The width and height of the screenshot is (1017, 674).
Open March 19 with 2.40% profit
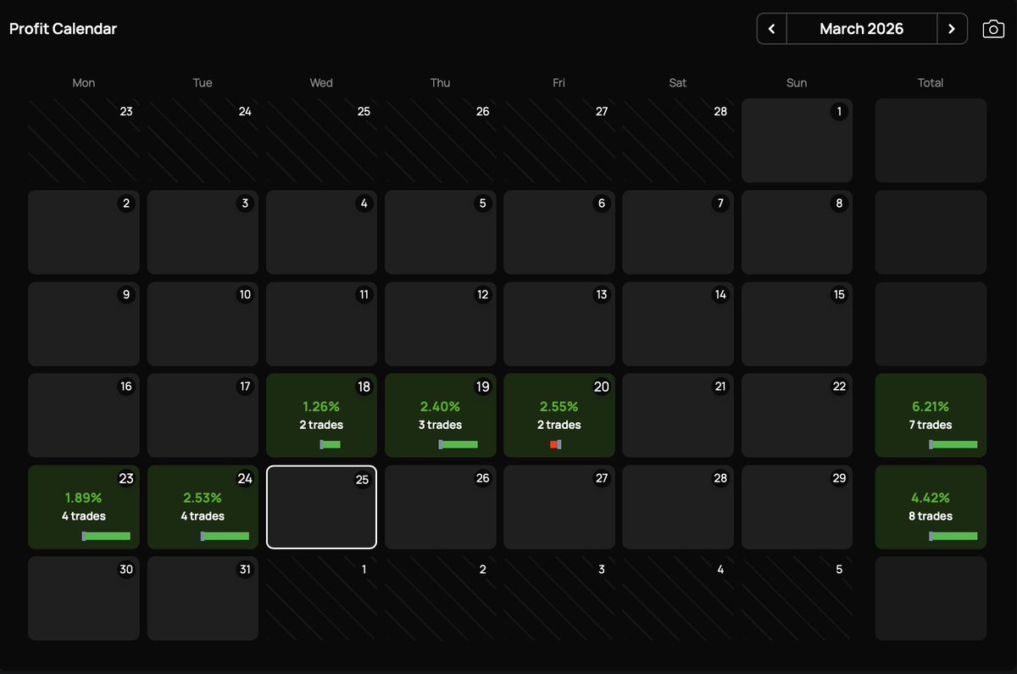point(440,415)
